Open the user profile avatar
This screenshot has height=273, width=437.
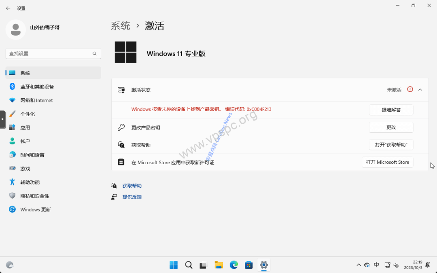16,30
